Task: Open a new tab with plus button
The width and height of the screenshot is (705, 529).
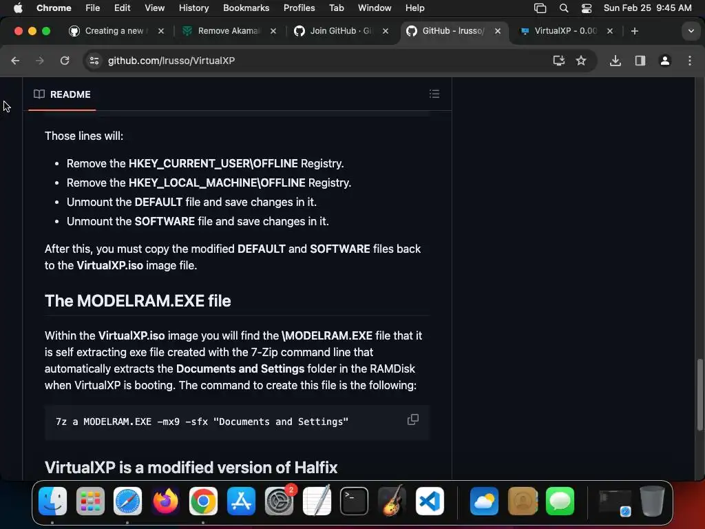Action: (634, 31)
